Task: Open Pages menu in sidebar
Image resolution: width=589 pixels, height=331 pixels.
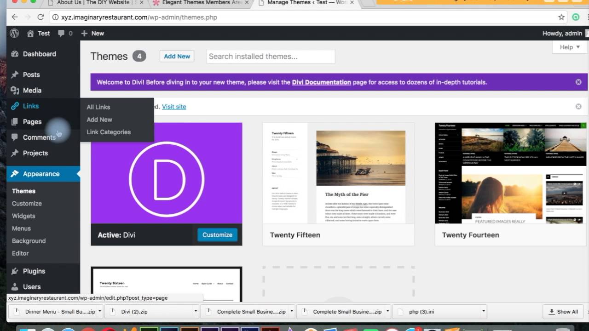Action: point(32,121)
